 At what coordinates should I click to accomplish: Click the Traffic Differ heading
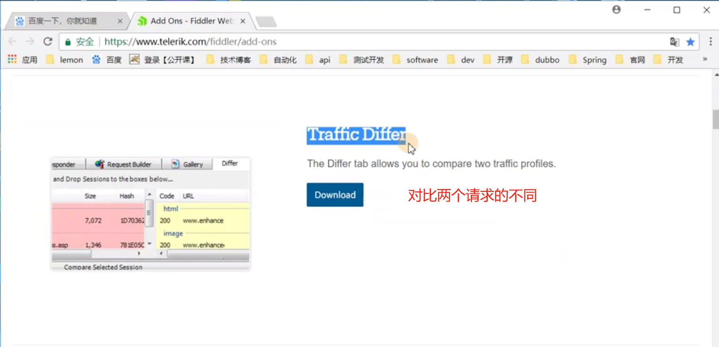(356, 135)
